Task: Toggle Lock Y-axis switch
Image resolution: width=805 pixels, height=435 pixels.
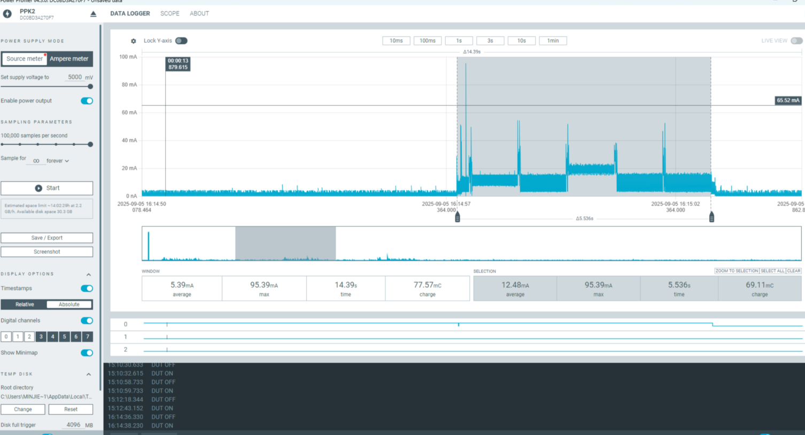Action: click(181, 41)
